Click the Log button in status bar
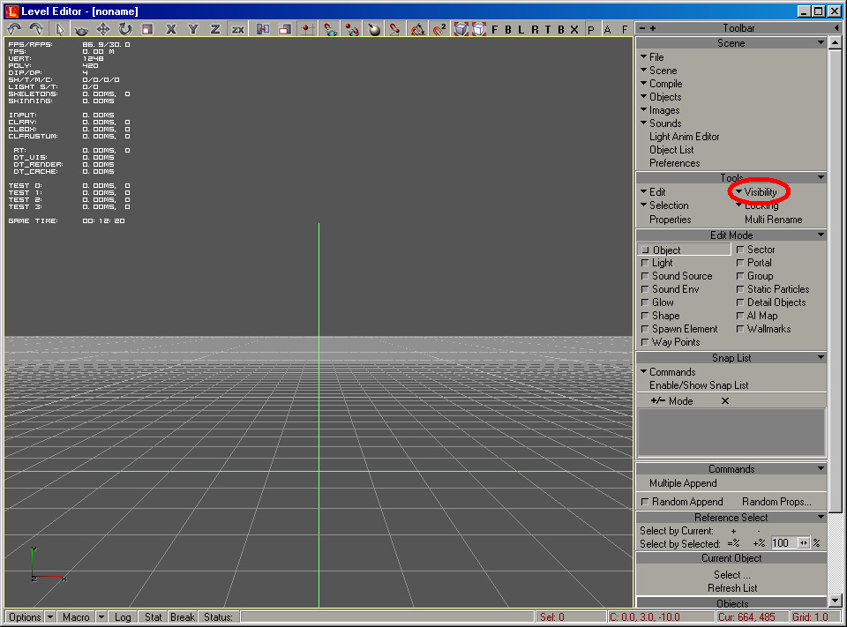The height and width of the screenshot is (627, 847). (123, 617)
